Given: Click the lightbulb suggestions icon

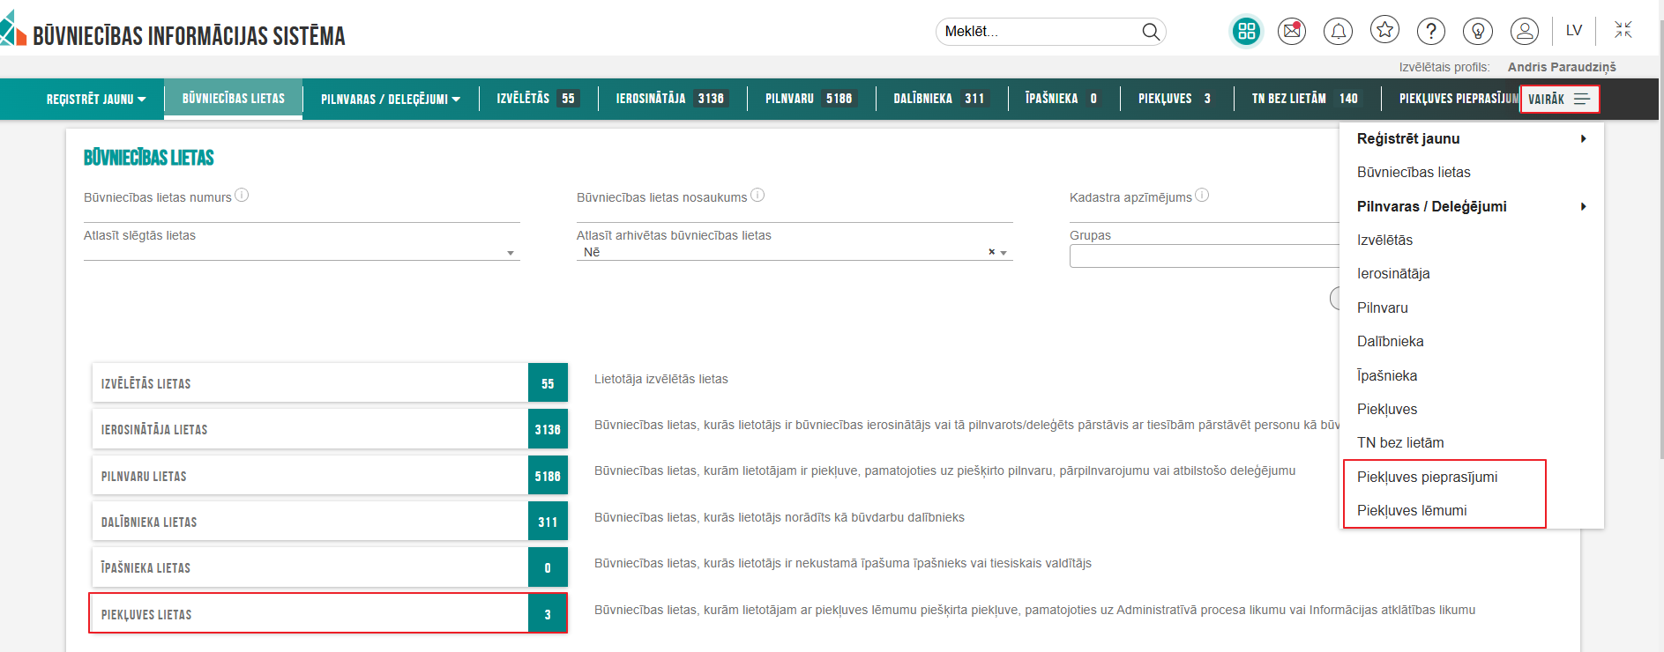Looking at the screenshot, I should pyautogui.click(x=1477, y=32).
